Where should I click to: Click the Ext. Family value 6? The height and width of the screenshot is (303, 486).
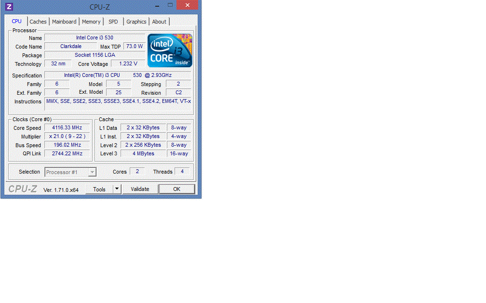tap(57, 92)
